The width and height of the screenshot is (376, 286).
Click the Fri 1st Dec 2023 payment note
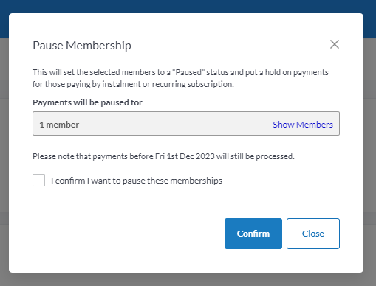163,156
